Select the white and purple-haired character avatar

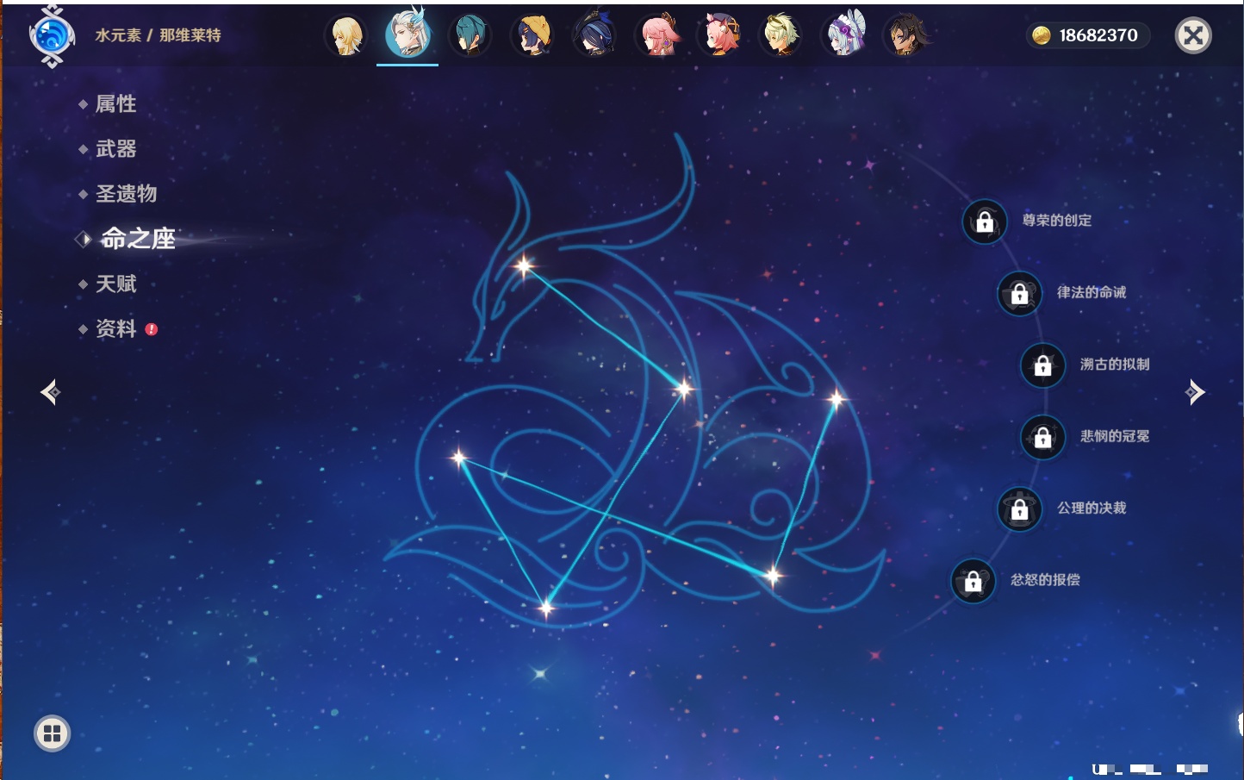click(x=845, y=36)
